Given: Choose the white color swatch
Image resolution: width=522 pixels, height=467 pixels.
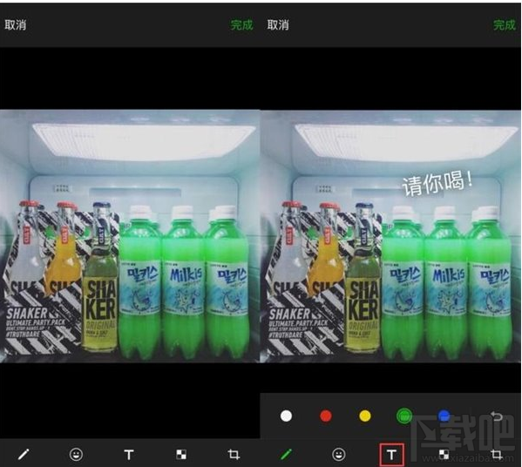Looking at the screenshot, I should 287,416.
